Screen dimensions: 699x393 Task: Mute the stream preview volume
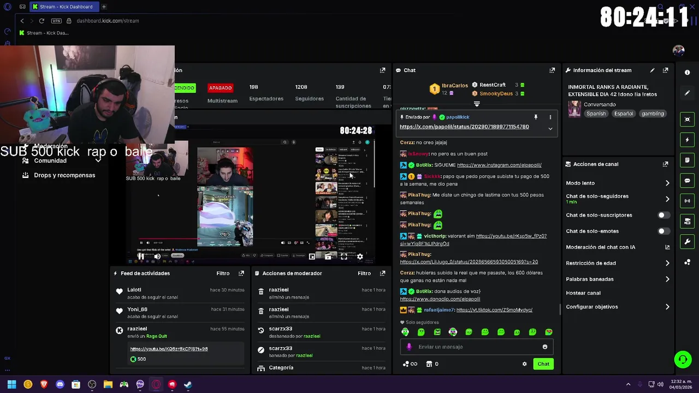157,257
